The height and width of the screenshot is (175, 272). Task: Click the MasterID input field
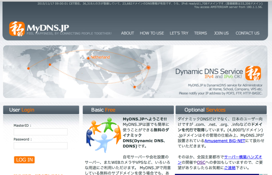[41, 132]
